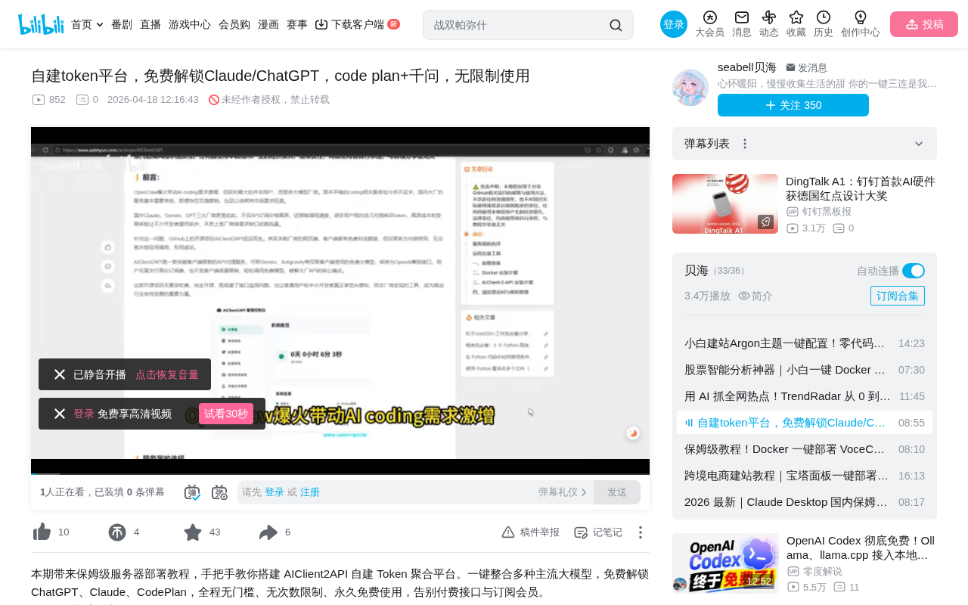
Task: Click the bilibili logo
Action: 41,24
